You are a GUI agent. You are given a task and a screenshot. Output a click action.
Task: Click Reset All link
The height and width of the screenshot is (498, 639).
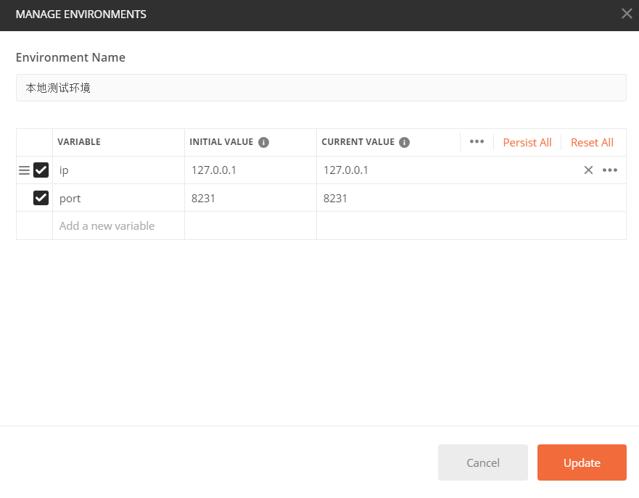(592, 143)
